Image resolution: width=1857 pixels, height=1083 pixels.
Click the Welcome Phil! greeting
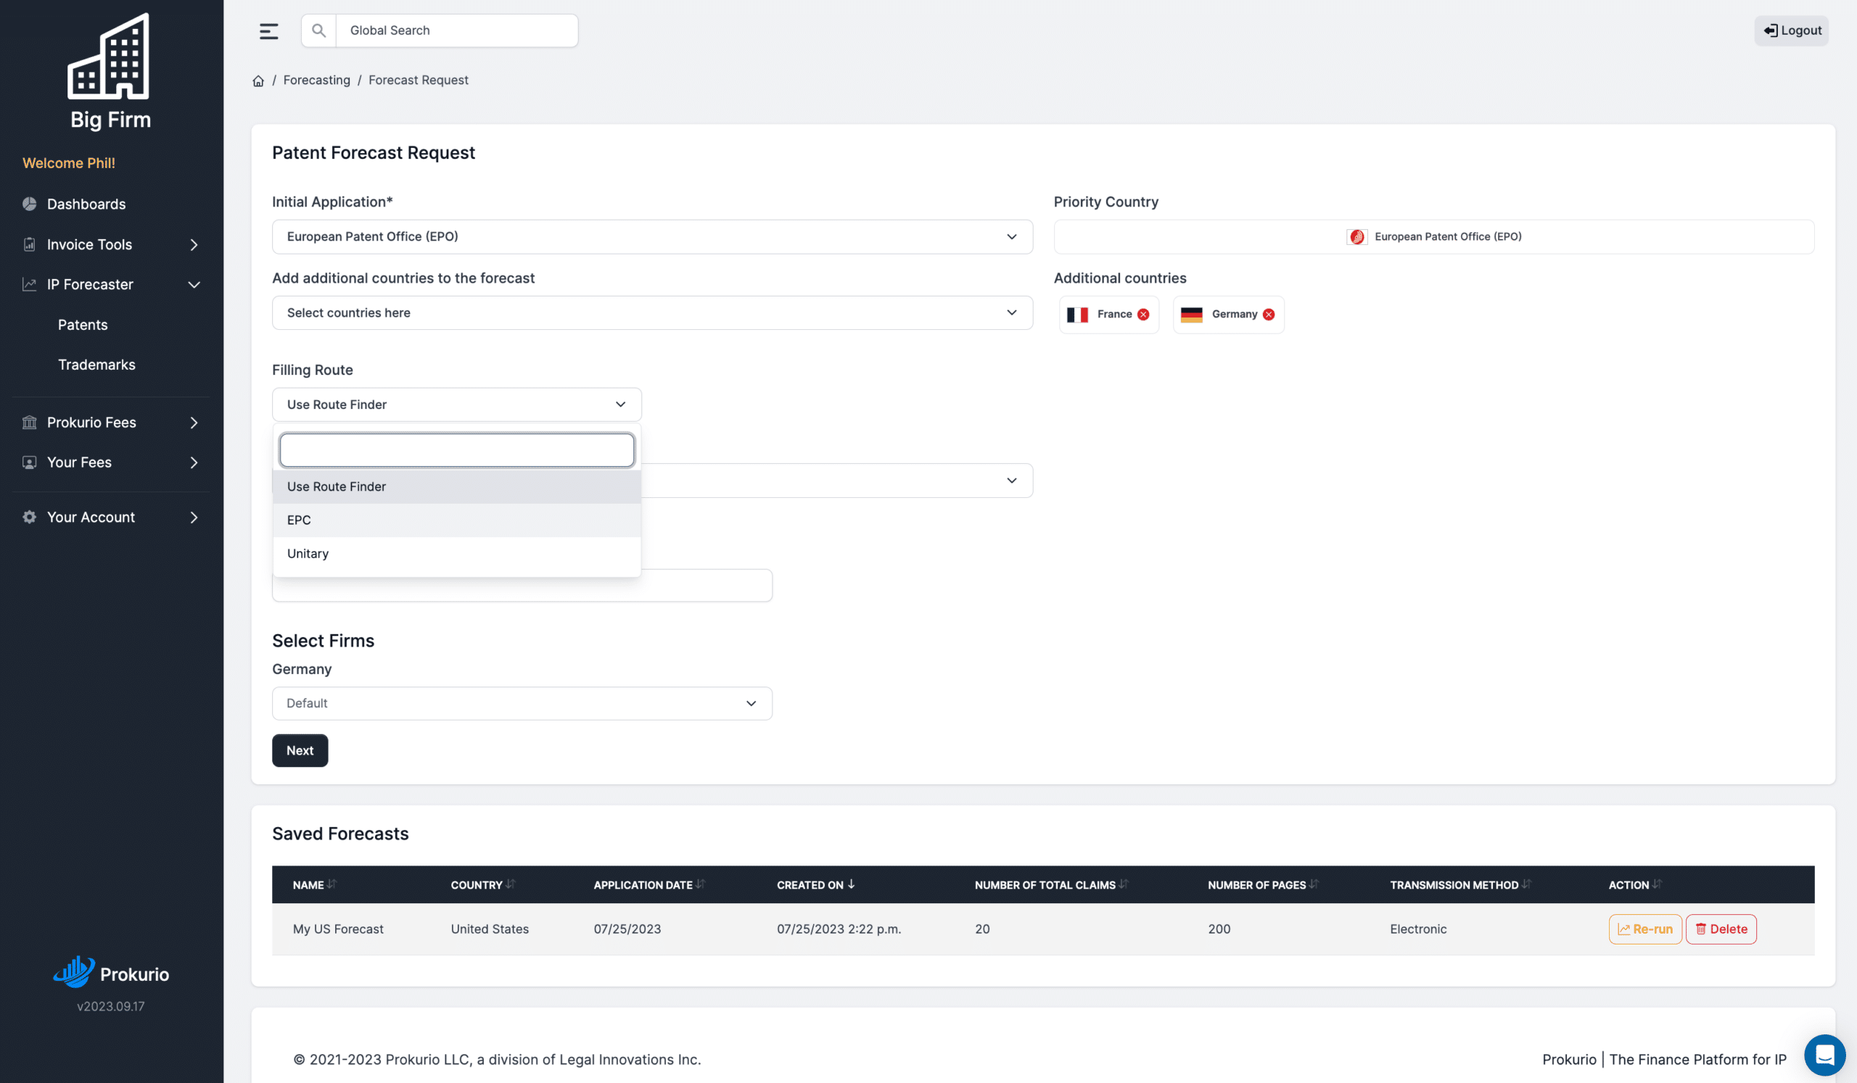coord(68,162)
